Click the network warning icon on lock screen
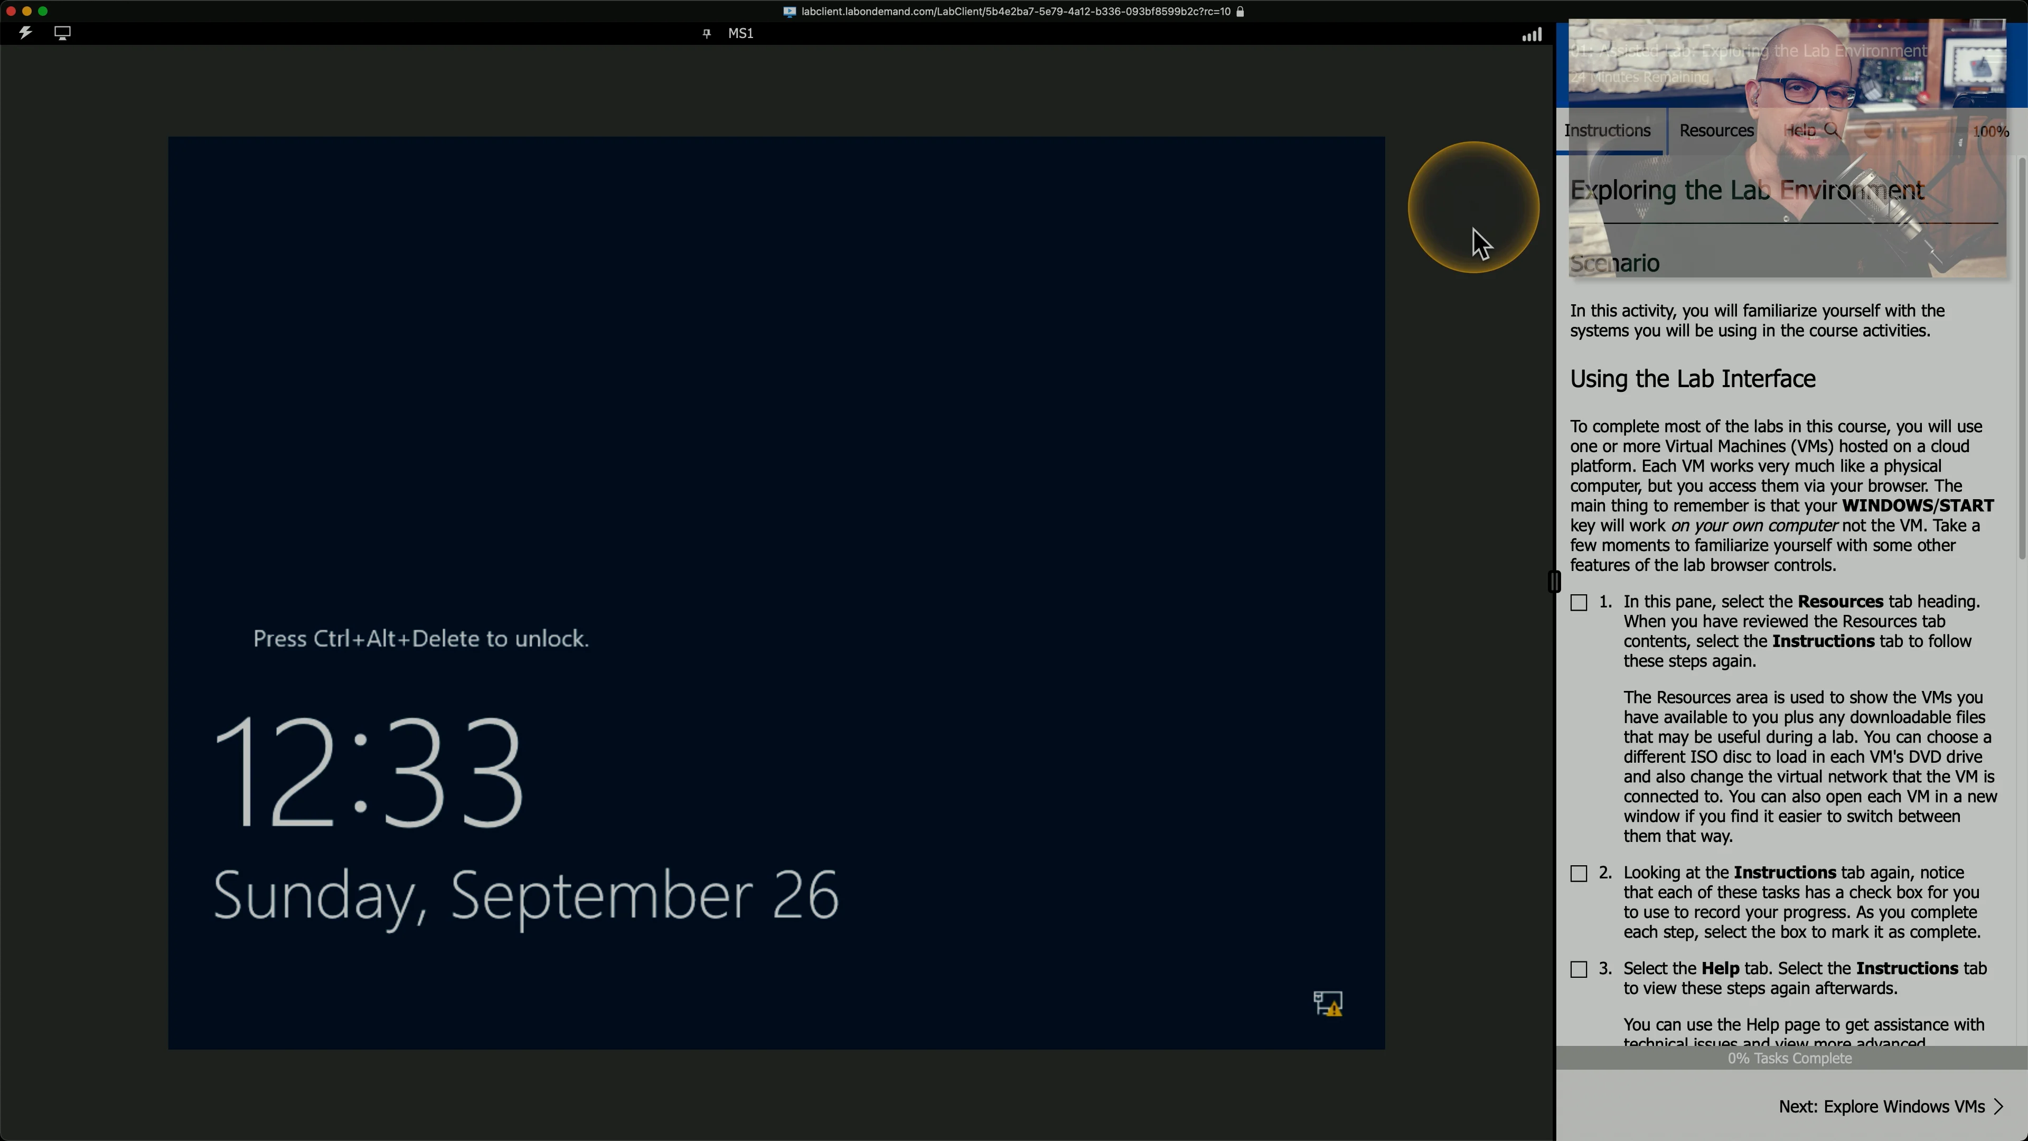This screenshot has width=2028, height=1141. 1328,1004
